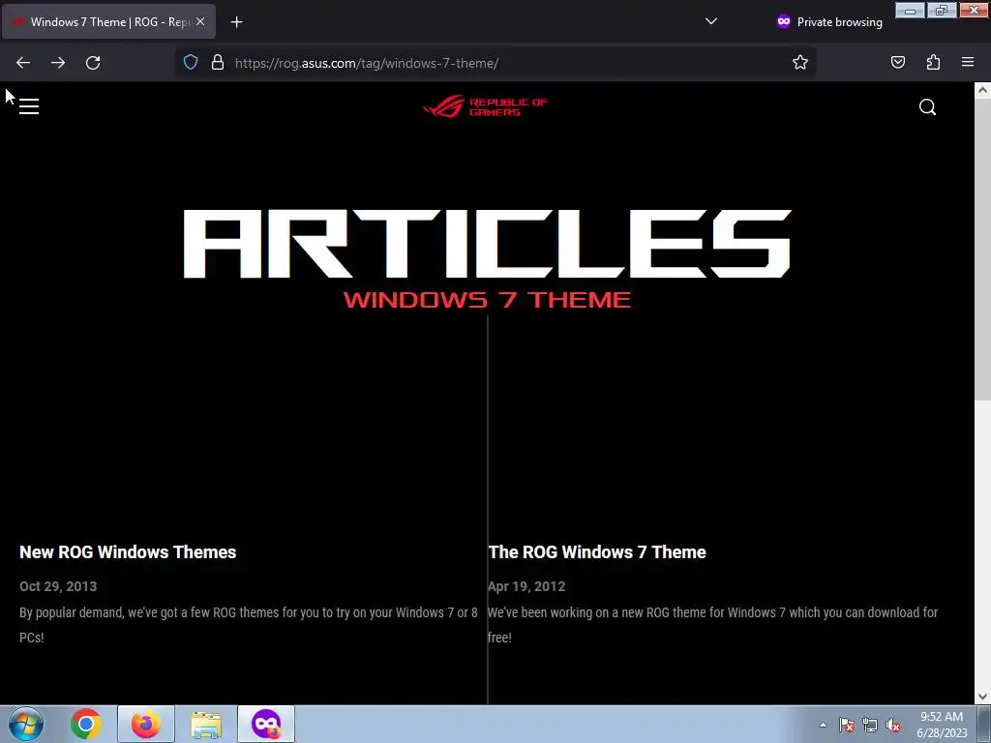Screen dimensions: 991x743
Task: Show hidden system tray icons
Action: 823,725
